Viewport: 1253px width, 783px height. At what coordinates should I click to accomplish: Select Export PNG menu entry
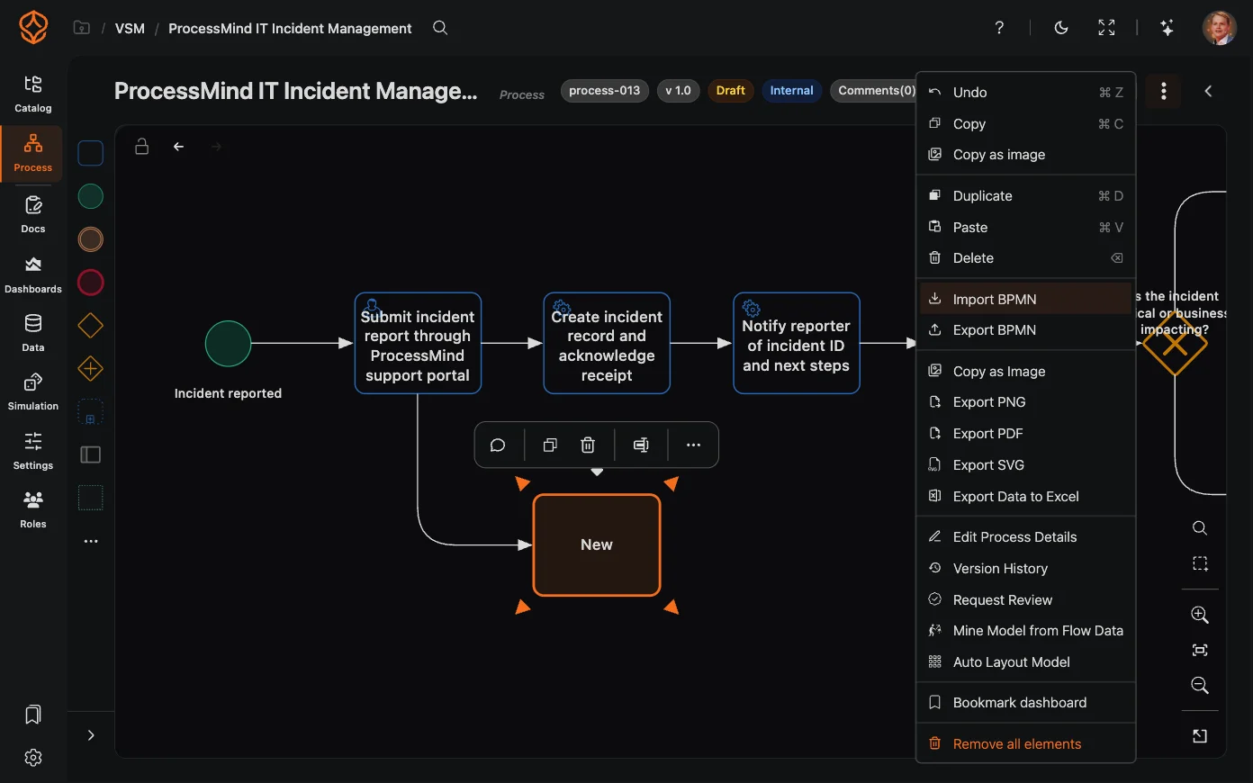tap(1025, 402)
